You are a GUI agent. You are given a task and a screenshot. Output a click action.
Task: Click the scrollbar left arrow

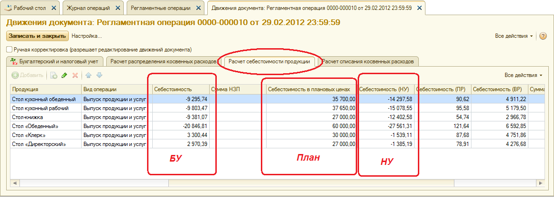[15, 183]
